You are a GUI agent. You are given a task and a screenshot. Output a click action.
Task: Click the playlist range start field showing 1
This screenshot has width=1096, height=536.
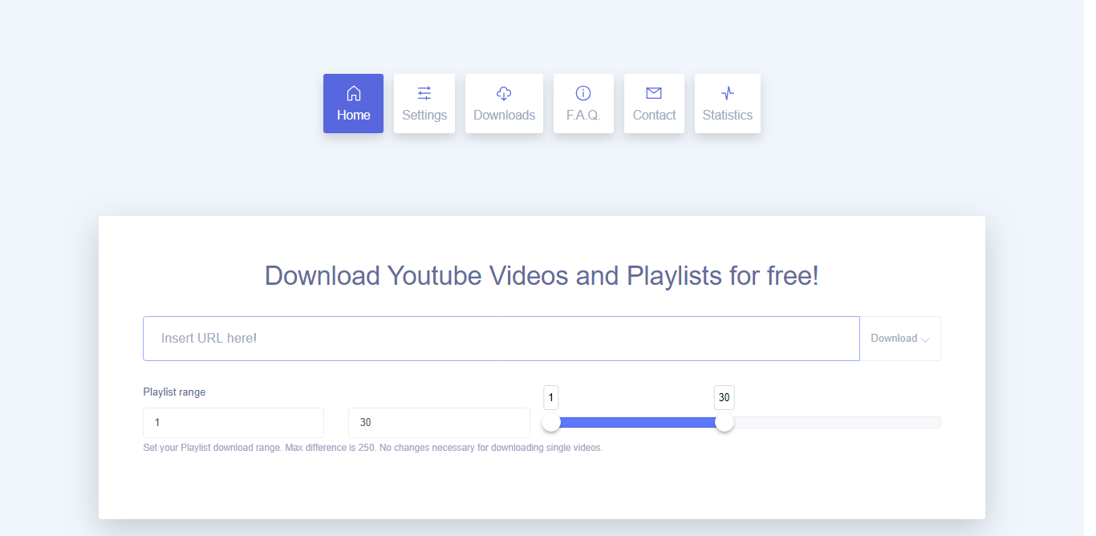point(233,423)
